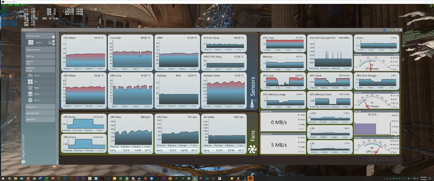
Task: Select the Core Max temperature chart
Action: pyautogui.click(x=130, y=53)
